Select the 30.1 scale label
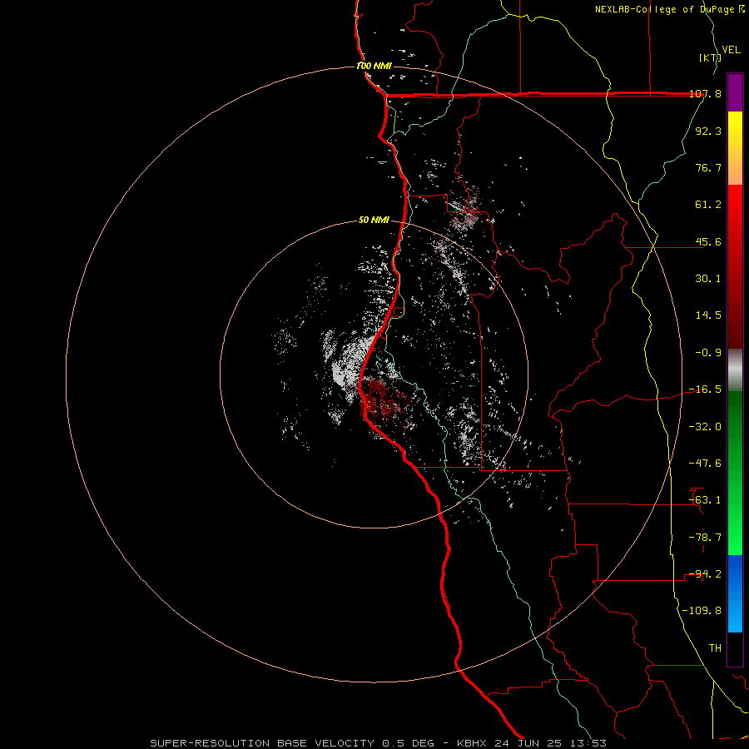Screen dimensions: 749x749 708,279
